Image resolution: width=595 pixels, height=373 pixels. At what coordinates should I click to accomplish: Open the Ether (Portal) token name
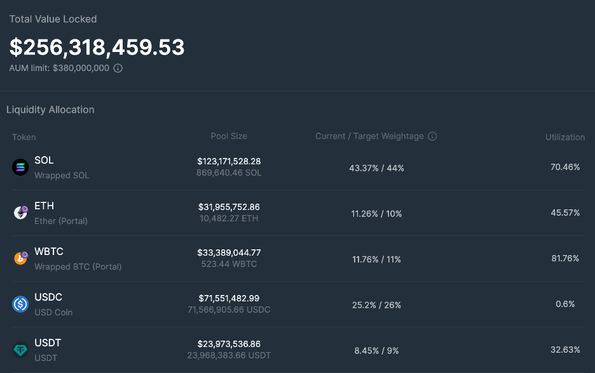coord(61,221)
